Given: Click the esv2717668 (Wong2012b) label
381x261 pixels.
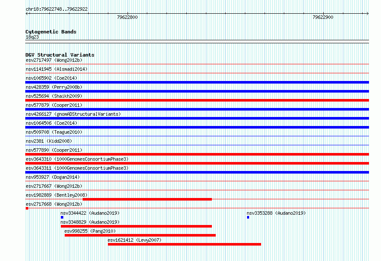Looking at the screenshot, I should point(54,204).
